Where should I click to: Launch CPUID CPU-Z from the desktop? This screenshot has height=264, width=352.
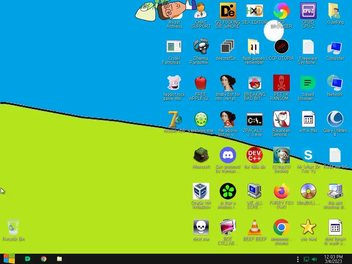click(x=308, y=16)
